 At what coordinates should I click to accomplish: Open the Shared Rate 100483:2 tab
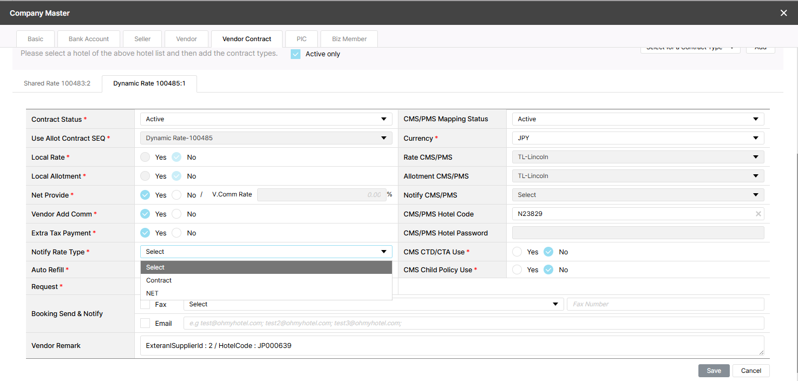[57, 84]
